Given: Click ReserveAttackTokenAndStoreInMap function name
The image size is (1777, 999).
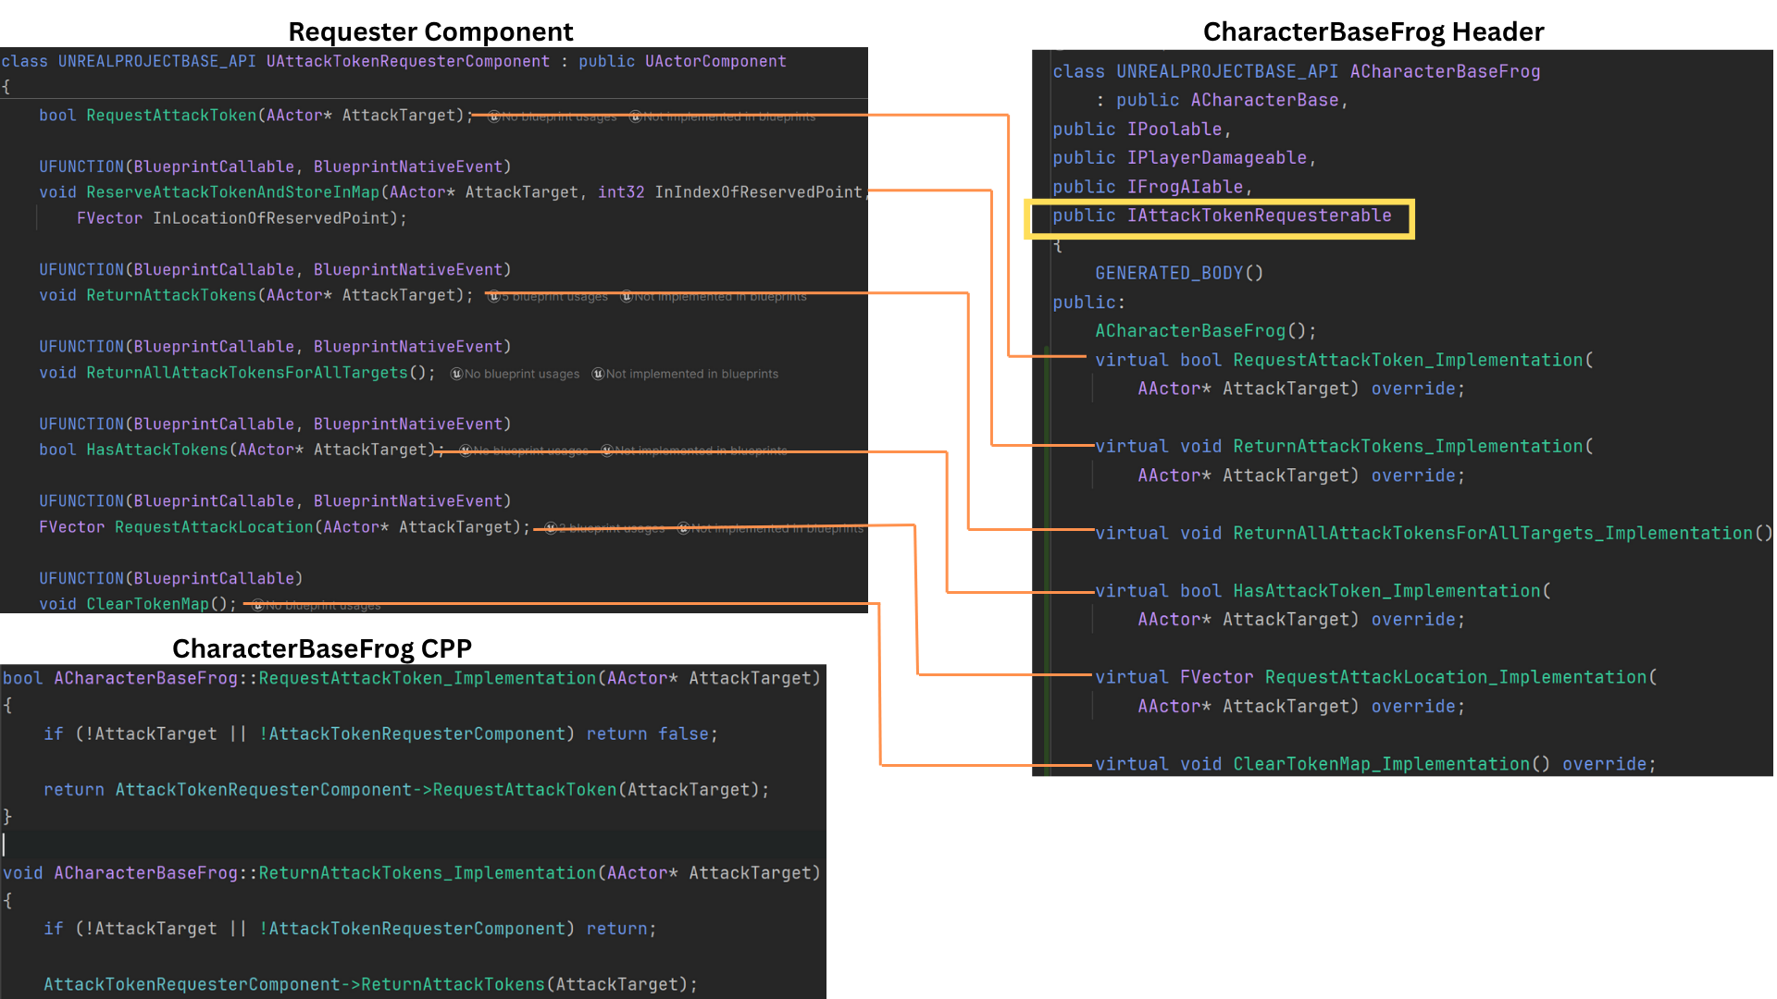Looking at the screenshot, I should point(232,192).
